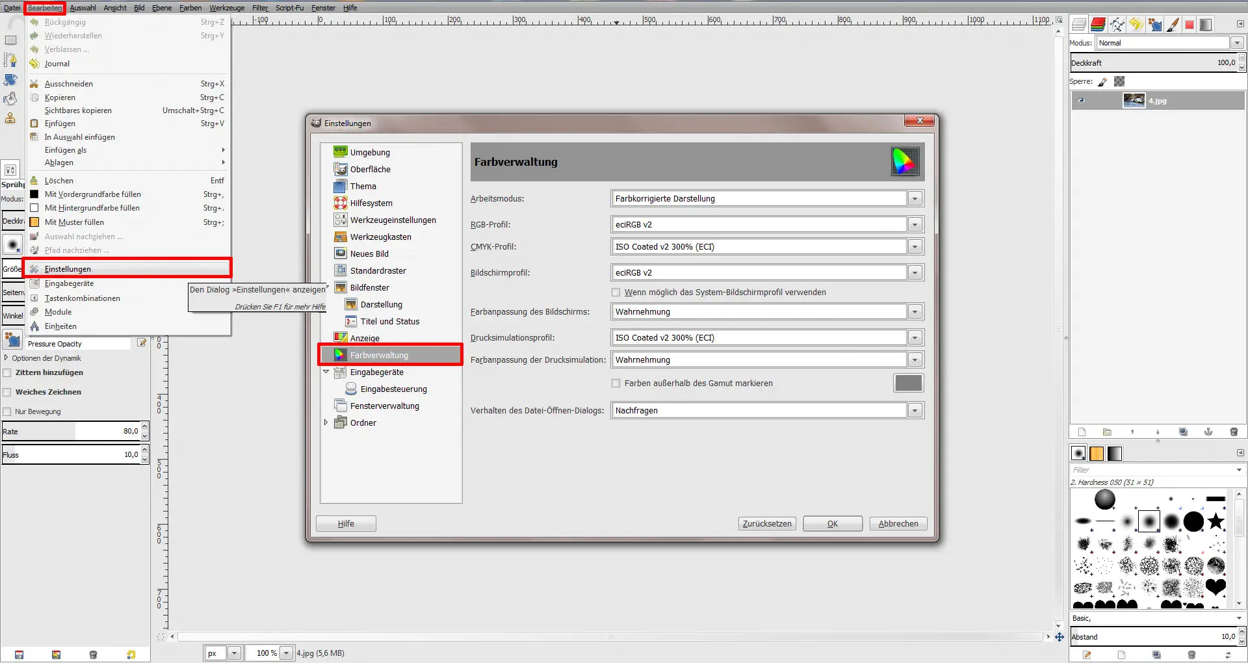Collapse the Eingabegeräte tree branch

pos(326,372)
